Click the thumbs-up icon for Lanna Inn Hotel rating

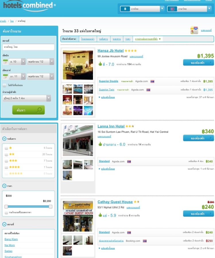point(100,144)
